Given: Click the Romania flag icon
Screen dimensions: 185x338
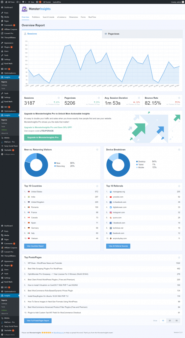Looking at the screenshot, I should pos(29,207).
